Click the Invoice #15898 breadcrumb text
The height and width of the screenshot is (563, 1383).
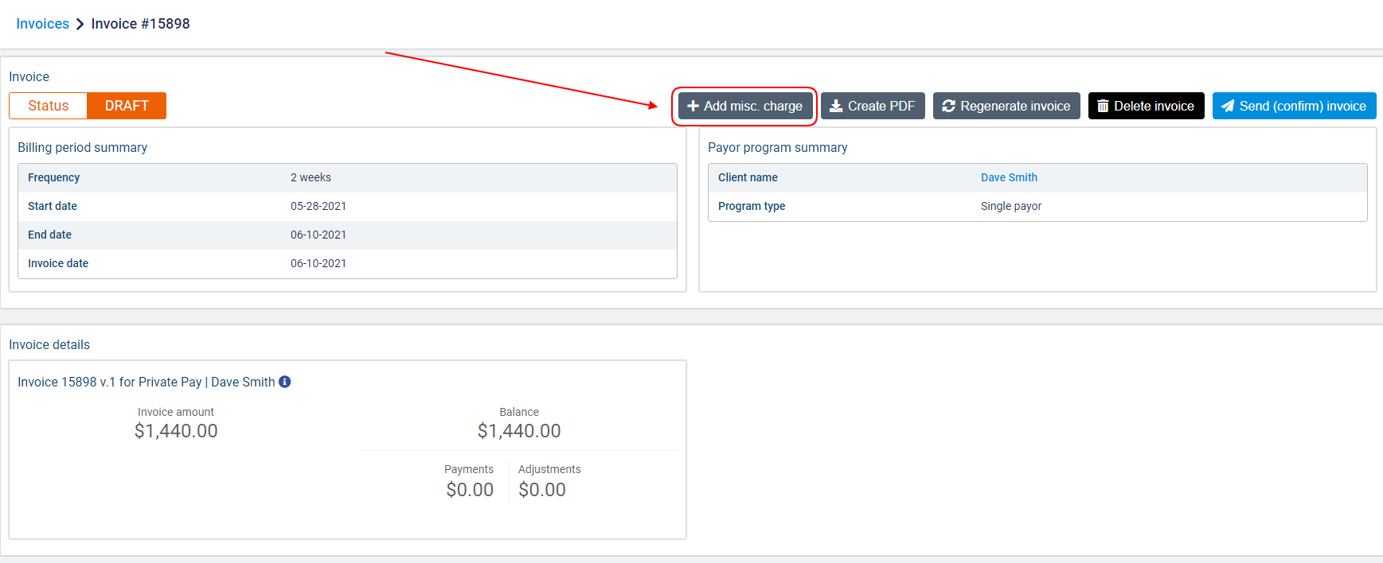click(x=140, y=24)
